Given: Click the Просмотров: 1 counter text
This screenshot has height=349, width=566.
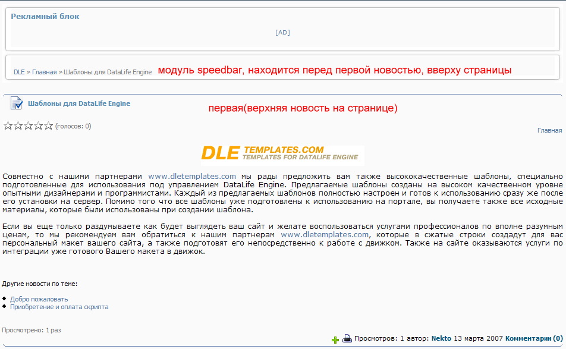Looking at the screenshot, I should (x=379, y=338).
